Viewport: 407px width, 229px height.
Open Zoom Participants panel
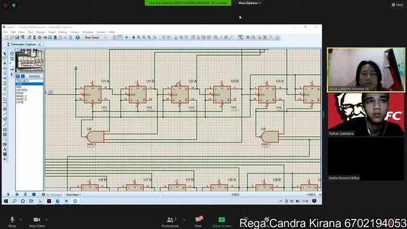[170, 222]
